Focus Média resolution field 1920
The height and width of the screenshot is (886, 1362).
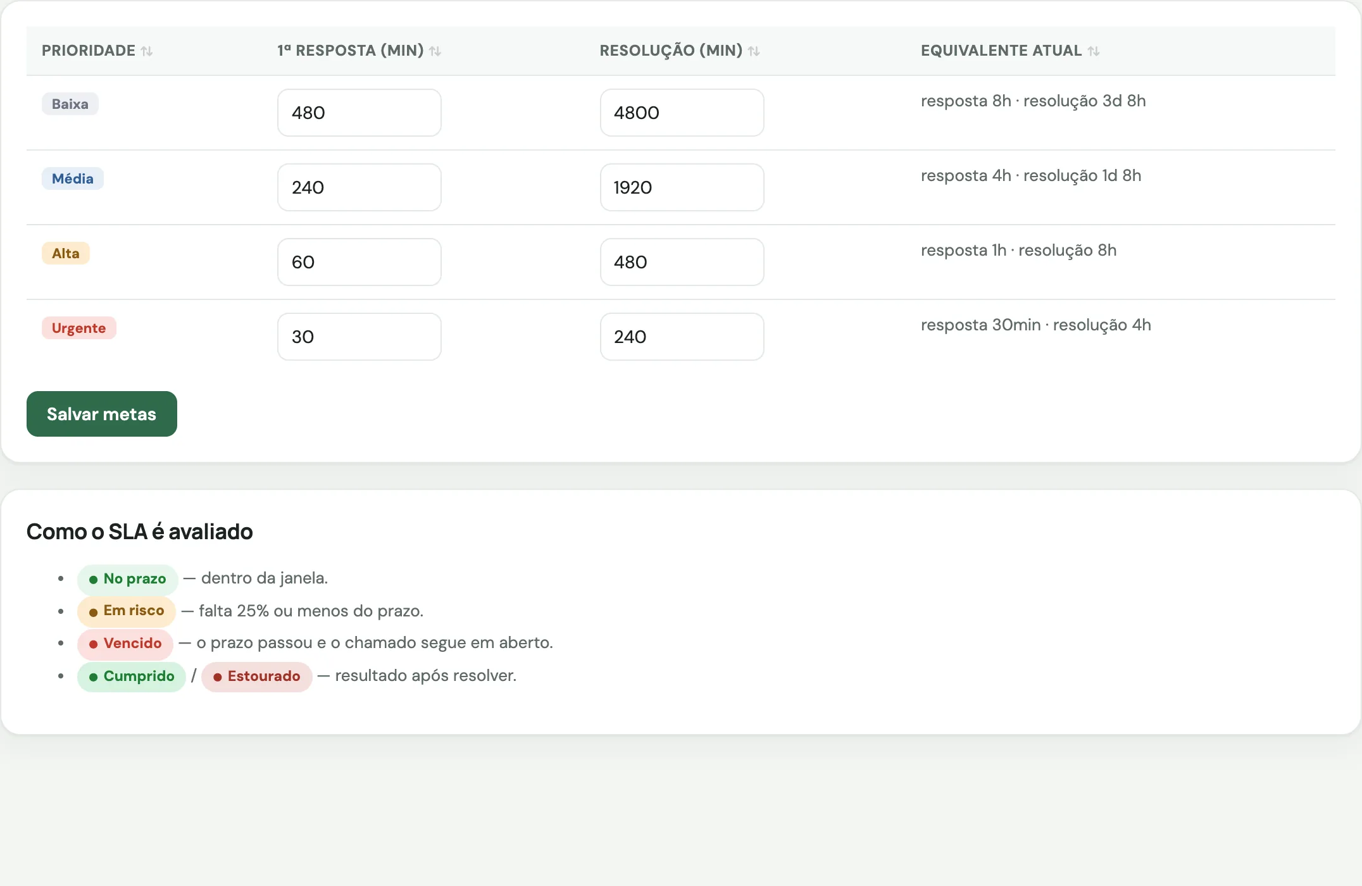click(x=682, y=187)
